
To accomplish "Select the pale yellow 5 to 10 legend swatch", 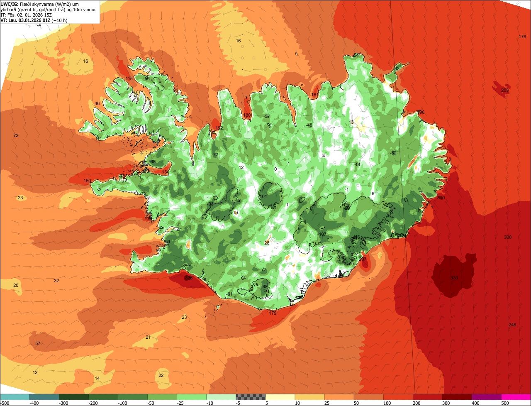I will pyautogui.click(x=280, y=397).
